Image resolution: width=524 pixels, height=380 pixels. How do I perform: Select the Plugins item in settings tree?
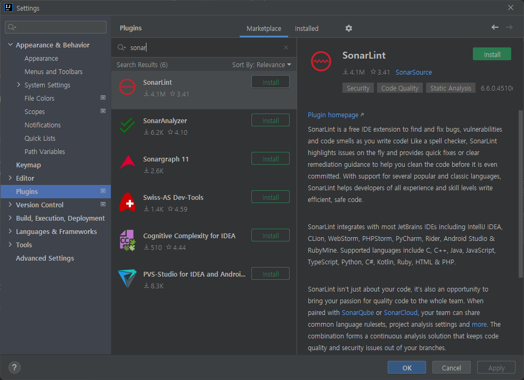tap(56, 191)
